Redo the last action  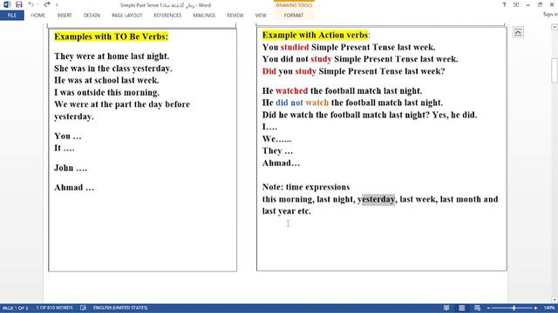coord(47,4)
